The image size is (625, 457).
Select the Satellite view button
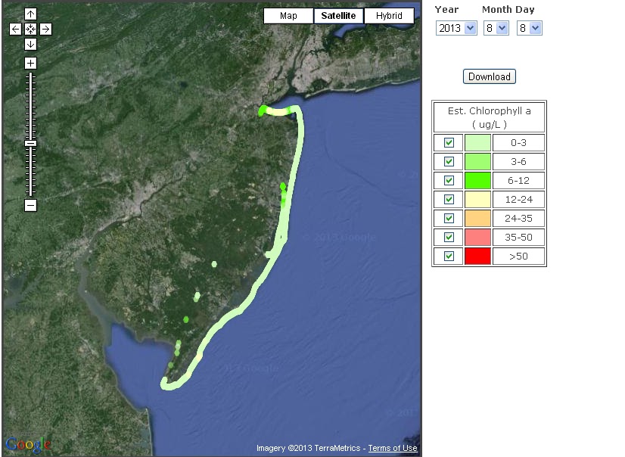coord(338,15)
